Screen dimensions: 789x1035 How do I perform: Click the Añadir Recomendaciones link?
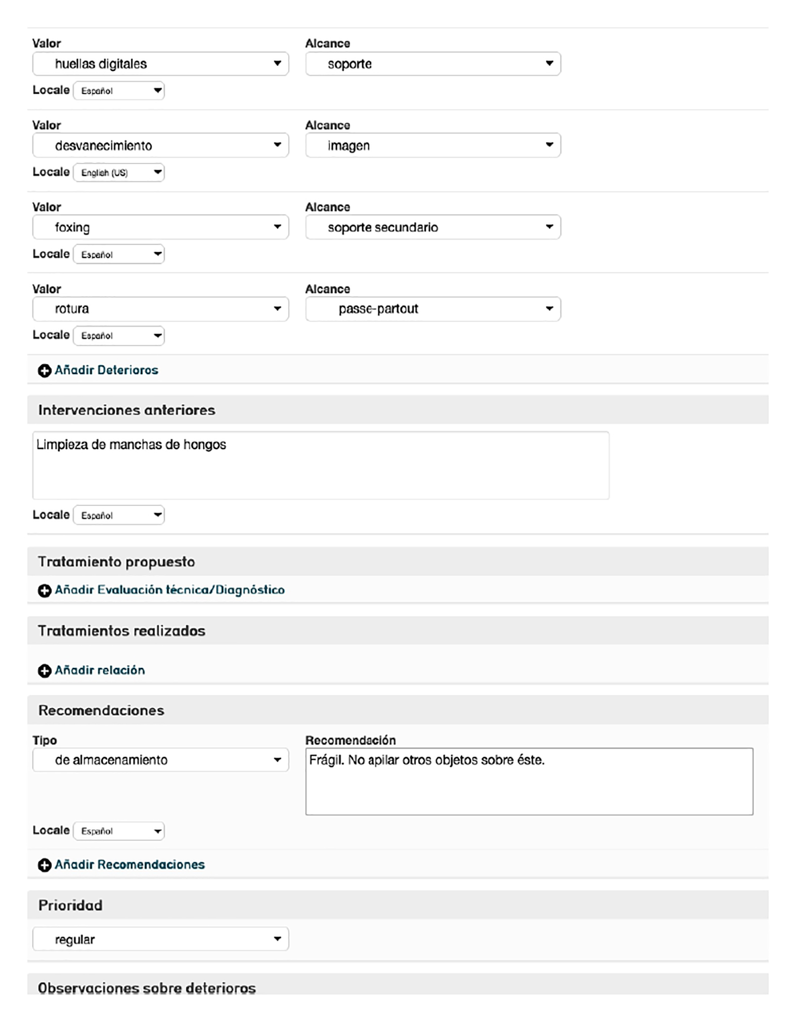point(129,865)
